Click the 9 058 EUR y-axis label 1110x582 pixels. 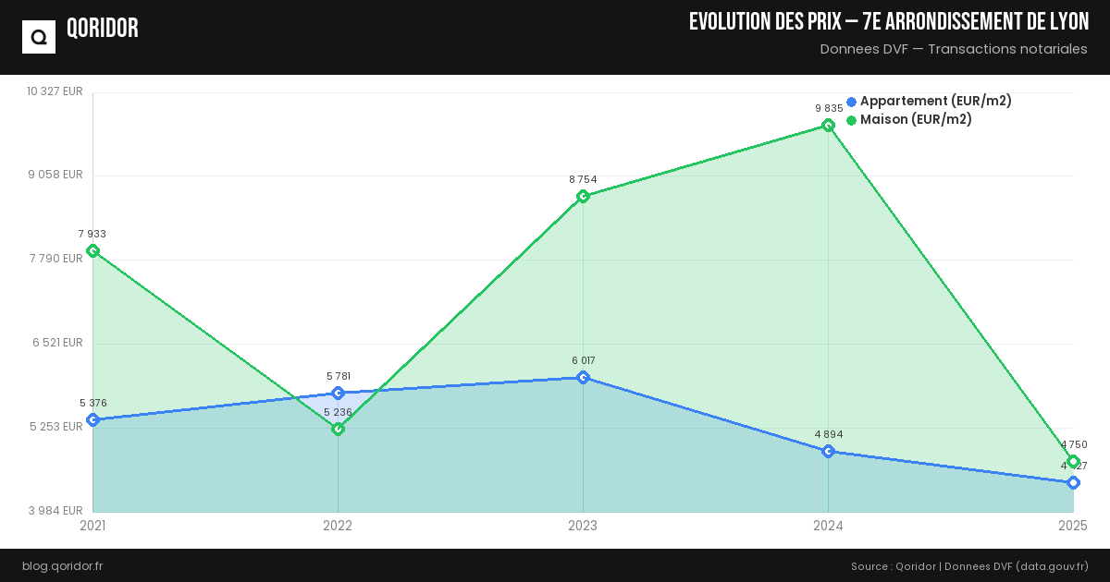click(55, 175)
